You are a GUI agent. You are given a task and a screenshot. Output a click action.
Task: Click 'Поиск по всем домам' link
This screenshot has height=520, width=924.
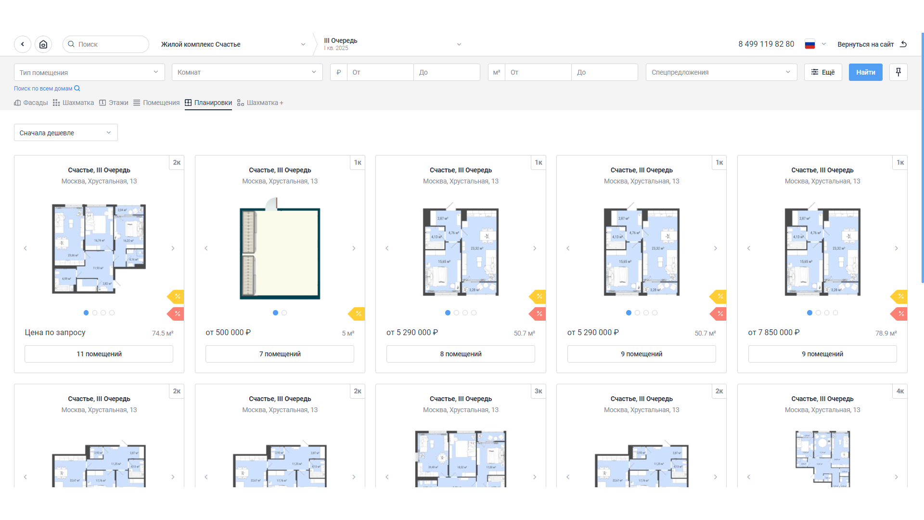click(x=43, y=89)
